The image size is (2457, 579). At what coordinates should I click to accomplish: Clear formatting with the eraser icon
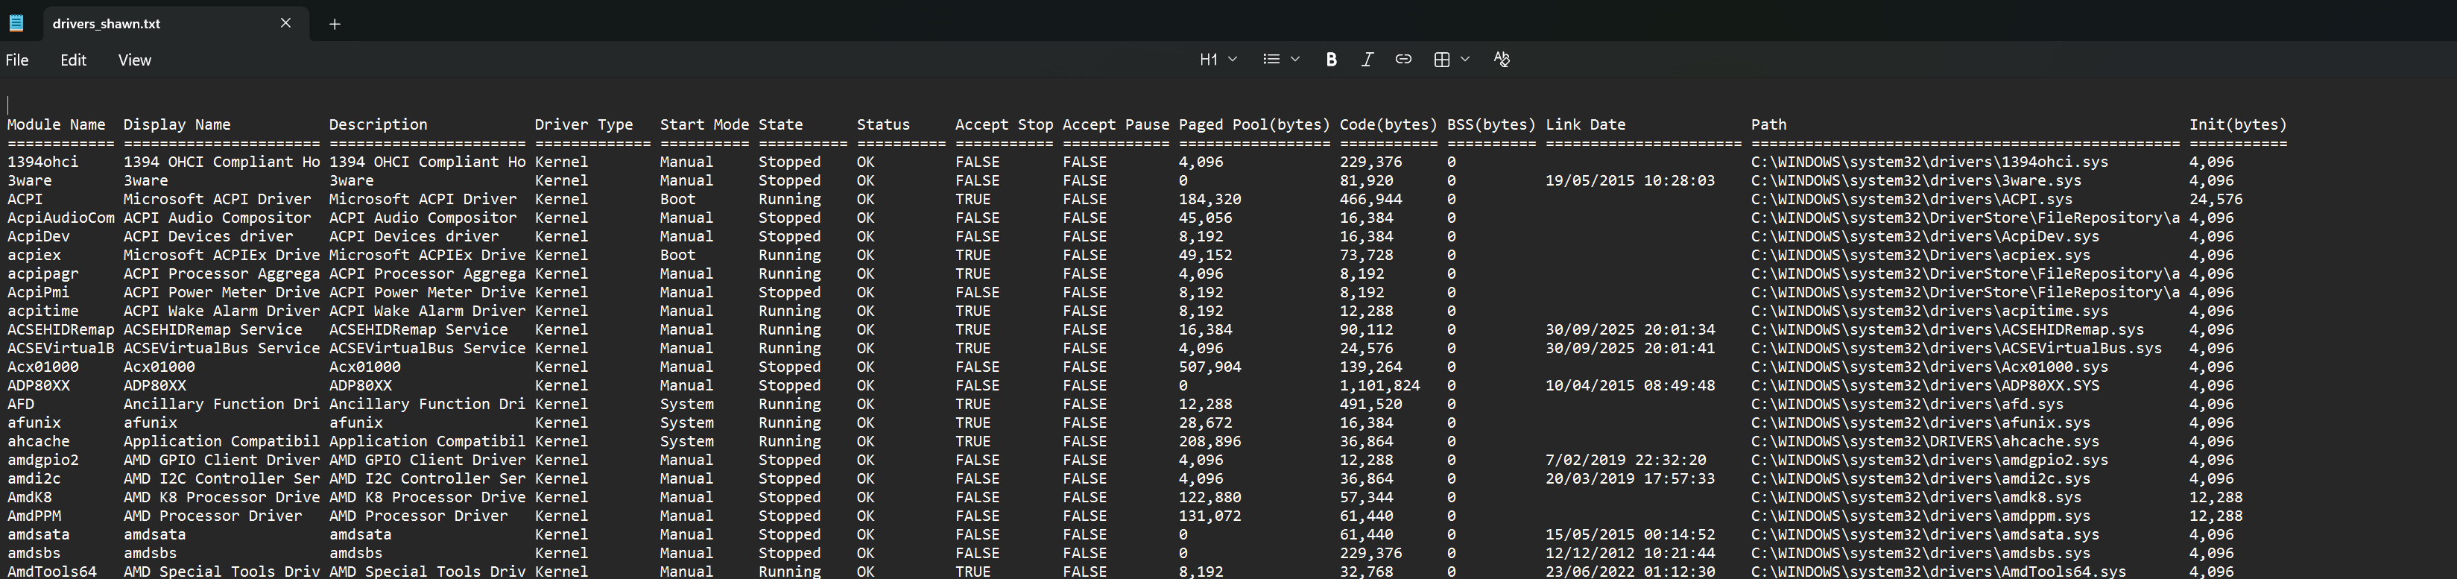tap(1502, 59)
